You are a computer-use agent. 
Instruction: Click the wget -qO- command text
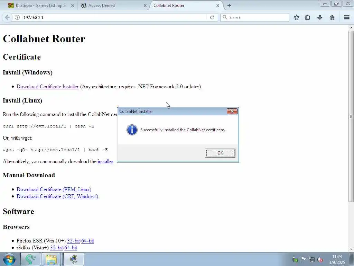(55, 150)
